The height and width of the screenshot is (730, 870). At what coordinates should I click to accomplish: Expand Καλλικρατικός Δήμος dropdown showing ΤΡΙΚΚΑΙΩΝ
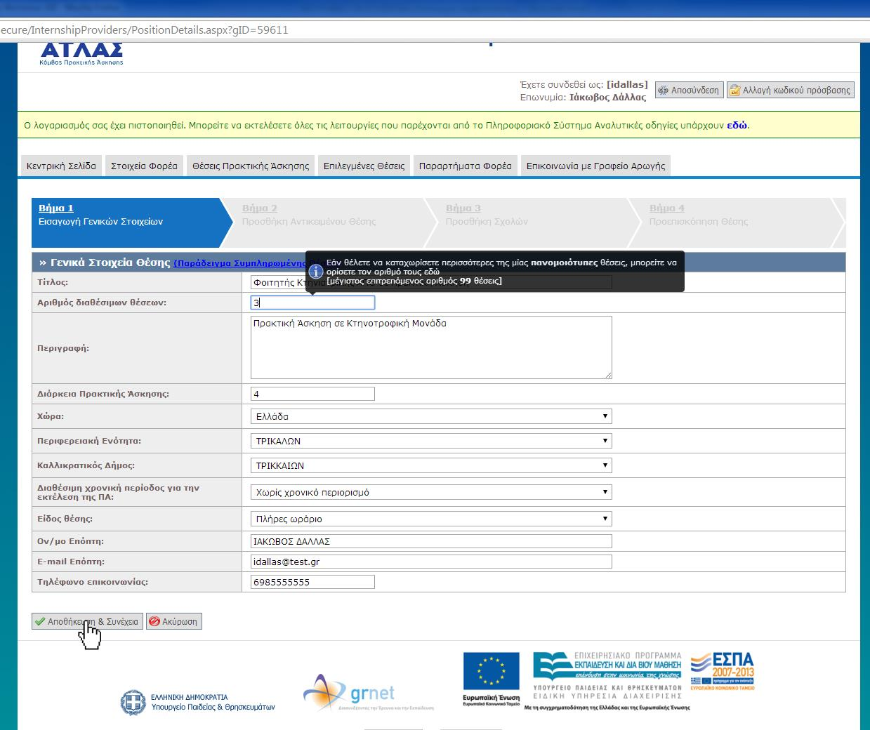point(431,465)
